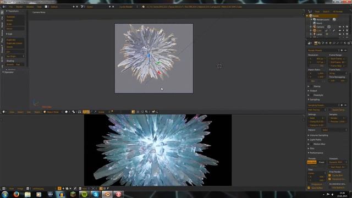Click the Rotate button in the tool shelf

[x=15, y=20]
